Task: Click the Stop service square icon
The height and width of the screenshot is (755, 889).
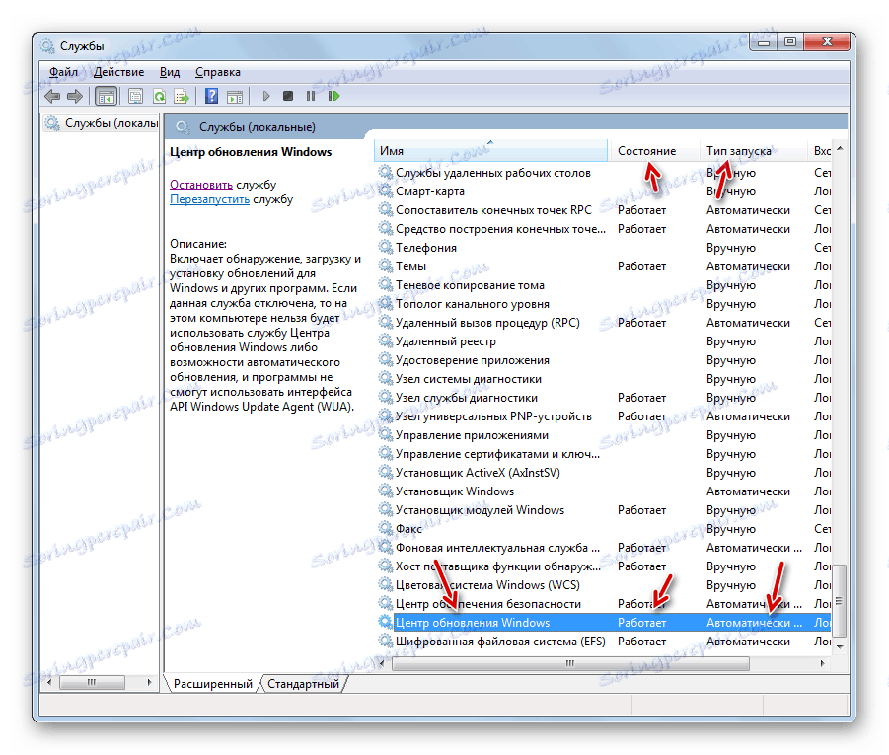Action: coord(288,96)
